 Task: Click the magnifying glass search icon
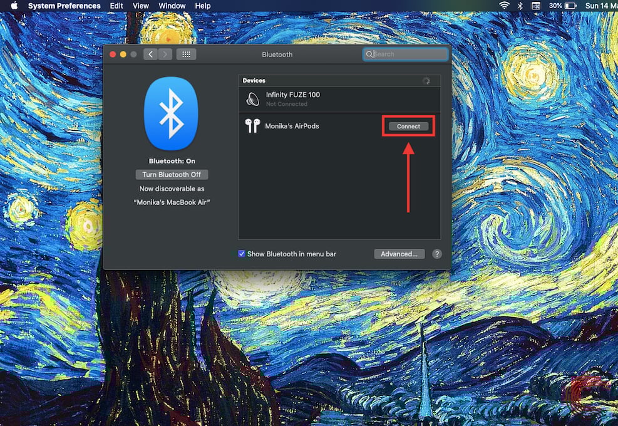pyautogui.click(x=369, y=54)
